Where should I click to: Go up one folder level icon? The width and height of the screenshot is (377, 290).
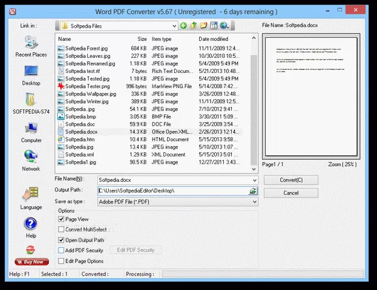(x=194, y=26)
